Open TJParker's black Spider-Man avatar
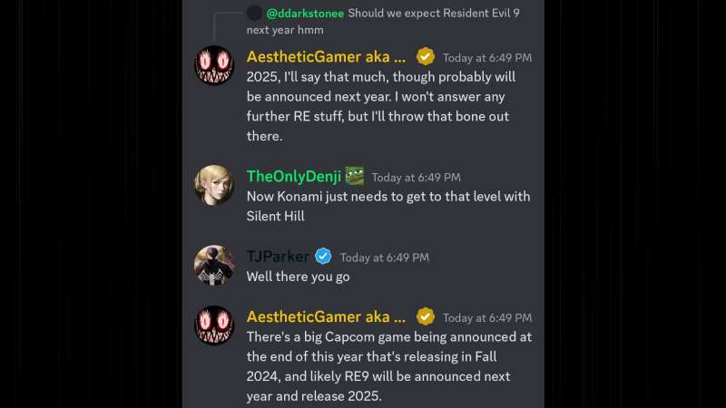Viewport: 726px width, 408px height. pos(214,265)
